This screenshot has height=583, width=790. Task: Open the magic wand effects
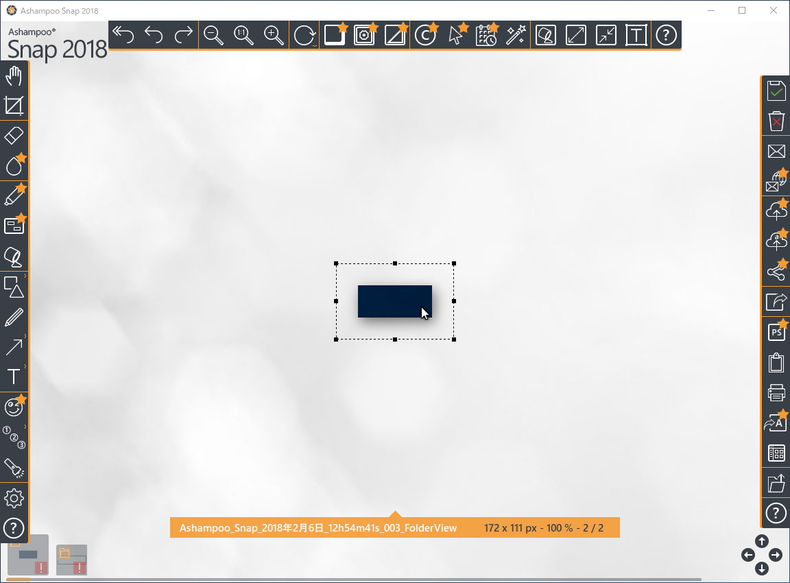tap(516, 35)
